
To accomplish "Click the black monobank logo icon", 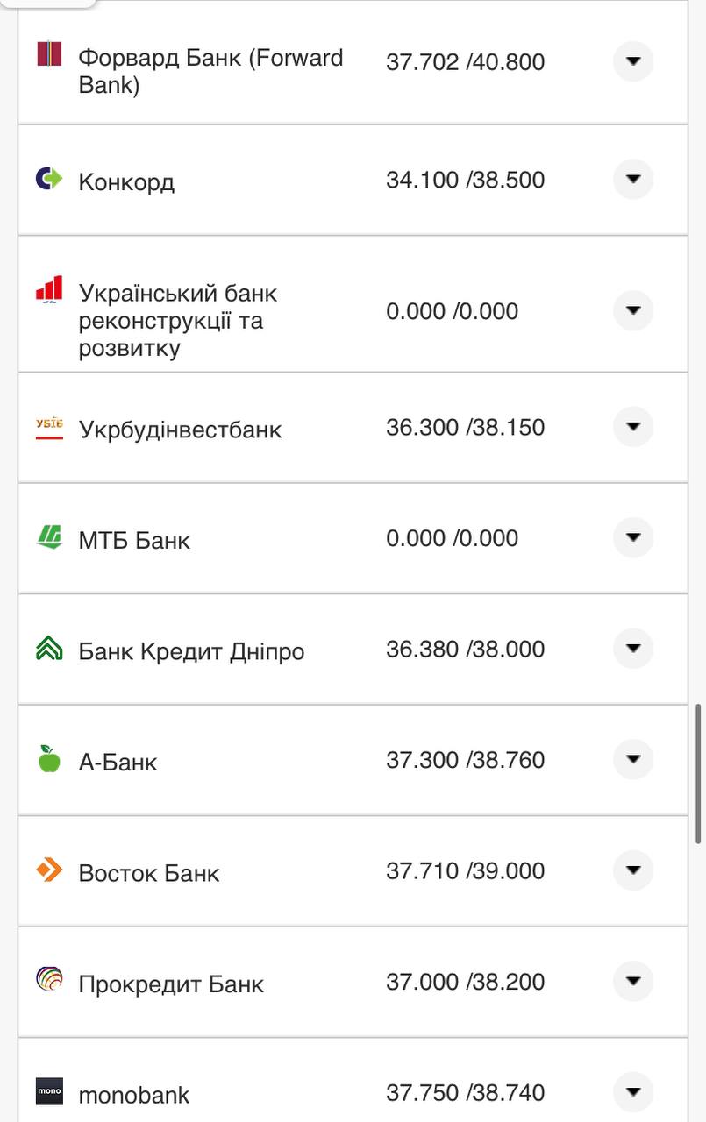I will (48, 1090).
